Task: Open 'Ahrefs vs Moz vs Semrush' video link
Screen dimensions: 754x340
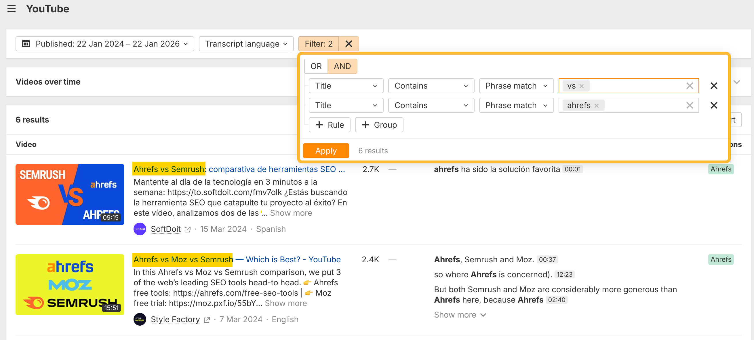Action: [x=237, y=259]
